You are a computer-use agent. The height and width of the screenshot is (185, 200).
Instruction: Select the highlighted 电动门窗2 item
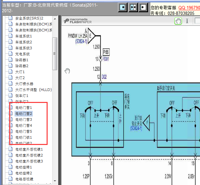point(23,114)
